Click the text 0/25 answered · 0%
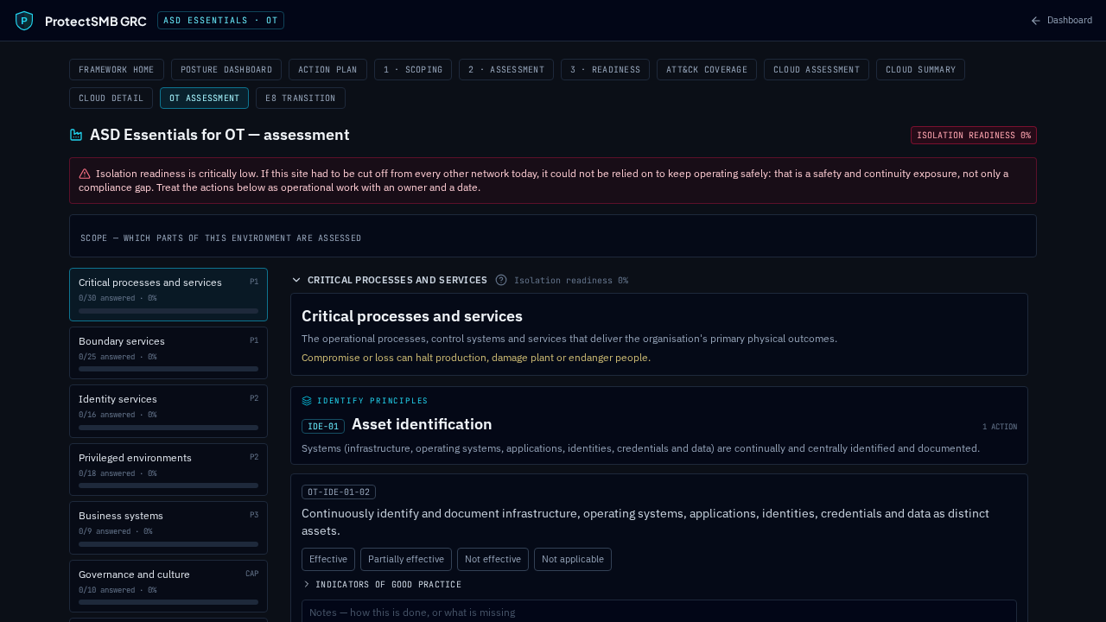This screenshot has width=1106, height=622. (x=118, y=357)
